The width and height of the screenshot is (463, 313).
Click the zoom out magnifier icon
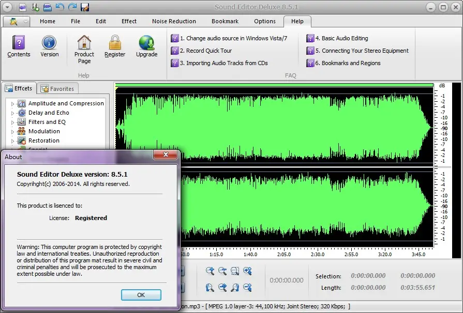(x=222, y=271)
